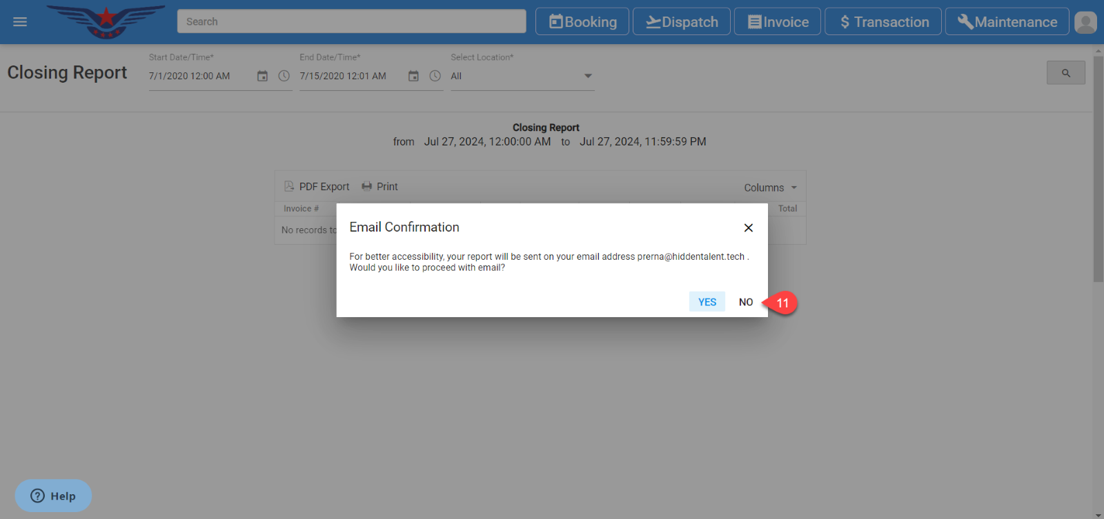Click the winged star airline logo
1104x519 pixels.
(x=106, y=21)
